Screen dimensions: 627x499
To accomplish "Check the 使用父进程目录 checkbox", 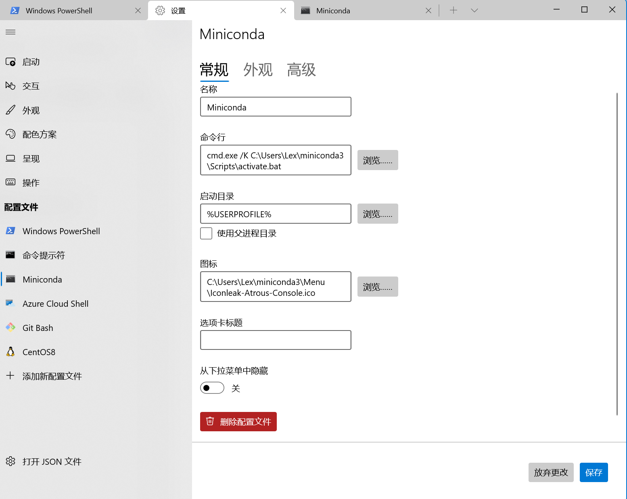I will pos(206,233).
